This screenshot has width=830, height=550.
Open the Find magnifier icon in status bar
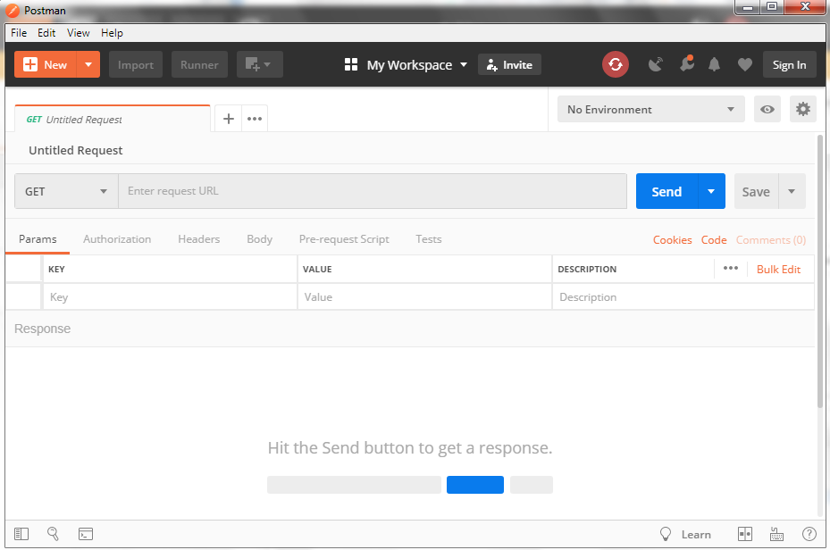tap(53, 534)
